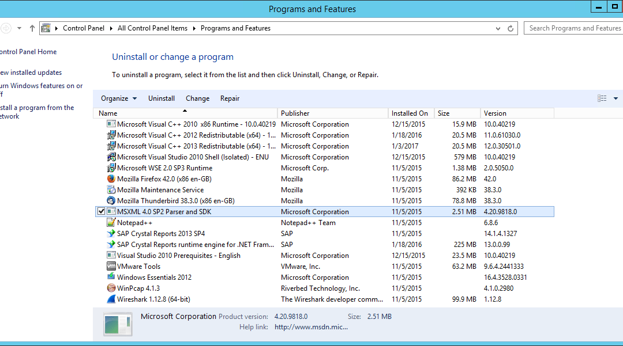Click Repair in the toolbar

(230, 98)
